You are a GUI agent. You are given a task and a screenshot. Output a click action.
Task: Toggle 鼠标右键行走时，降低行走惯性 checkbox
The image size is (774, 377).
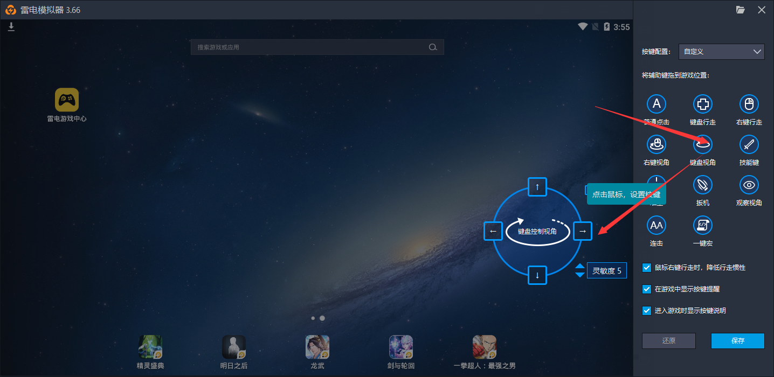tap(647, 268)
